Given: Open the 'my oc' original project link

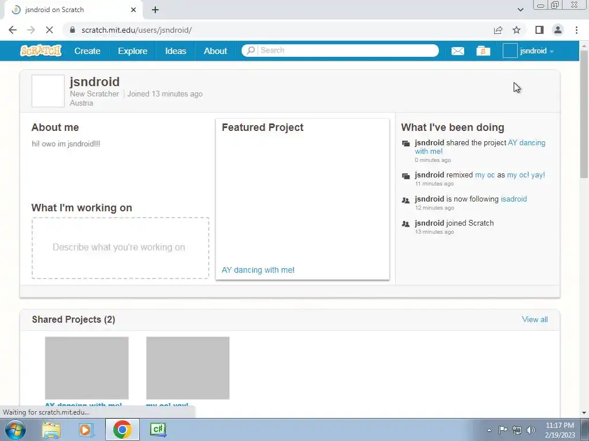Looking at the screenshot, I should [x=484, y=175].
